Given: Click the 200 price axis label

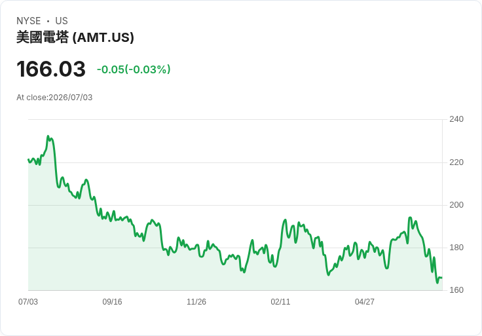Looking at the screenshot, I should (x=456, y=205).
